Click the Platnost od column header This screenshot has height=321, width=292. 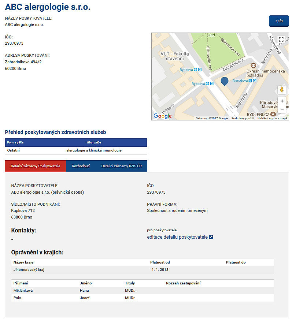(x=160, y=262)
